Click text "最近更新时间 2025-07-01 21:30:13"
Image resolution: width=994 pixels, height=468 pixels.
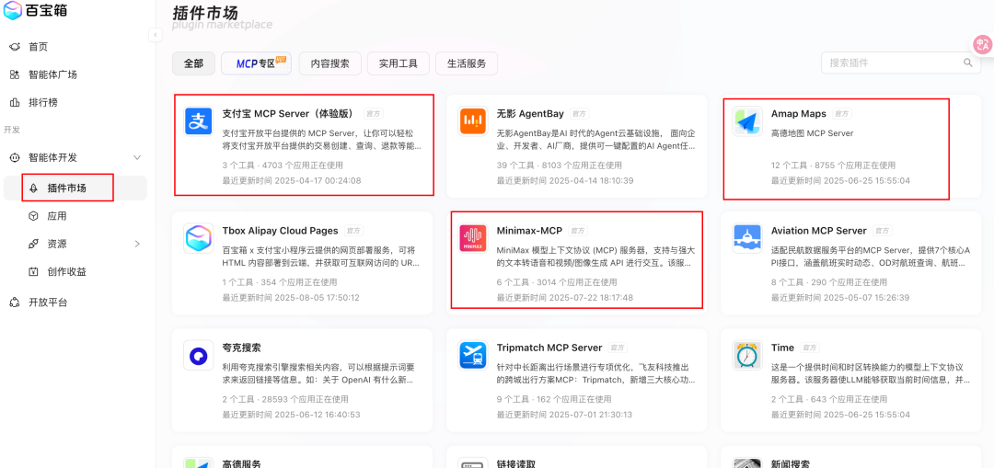tap(564, 414)
